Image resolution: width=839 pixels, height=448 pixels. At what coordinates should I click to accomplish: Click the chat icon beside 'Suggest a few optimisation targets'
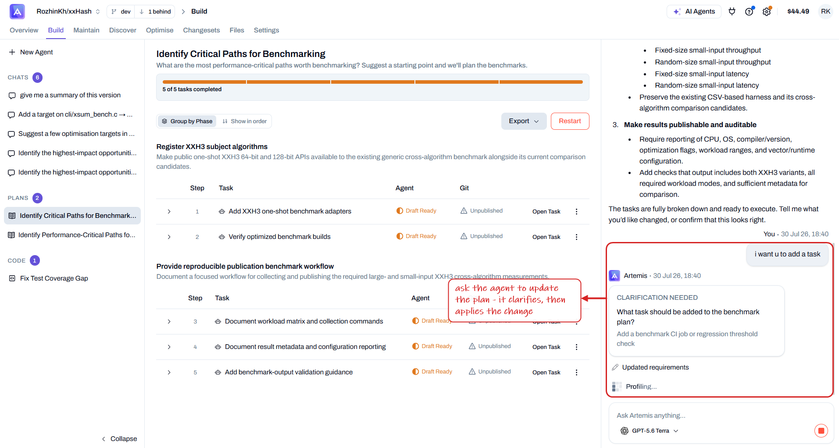[11, 134]
